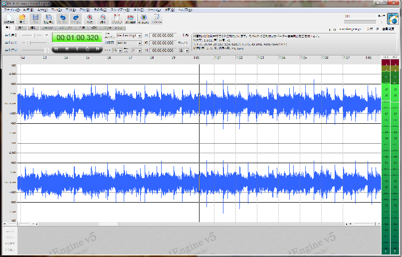This screenshot has width=402, height=257.
Task: Toggle loop playback button
Action: 87,49
